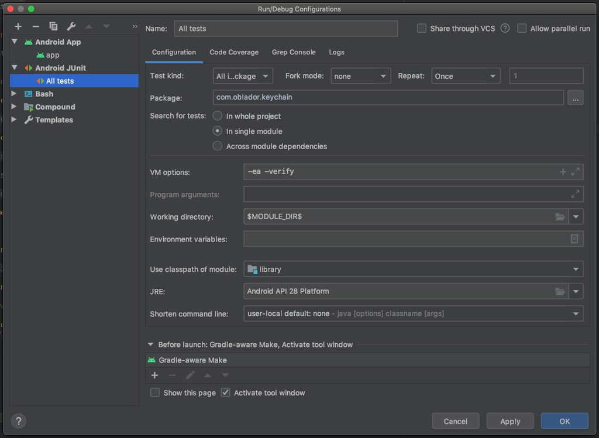Viewport: 599px width, 438px height.
Task: Open Use classpath of module dropdown
Action: click(x=414, y=269)
